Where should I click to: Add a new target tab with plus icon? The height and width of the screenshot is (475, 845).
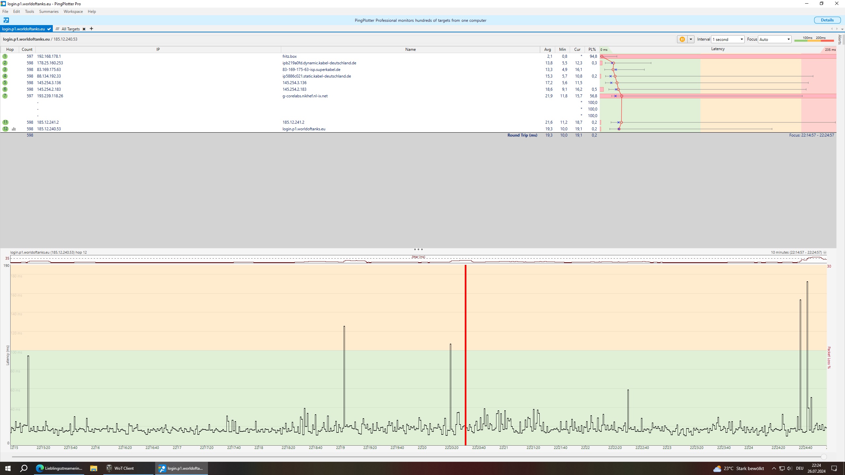pos(91,29)
